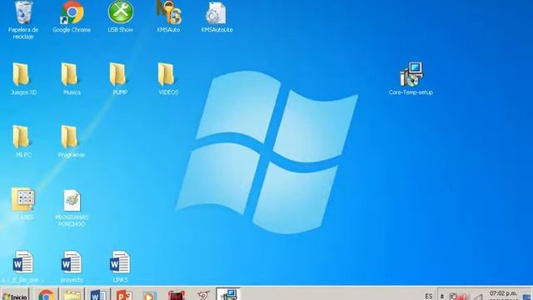Open the red recorder taskbar icon

[x=176, y=295]
